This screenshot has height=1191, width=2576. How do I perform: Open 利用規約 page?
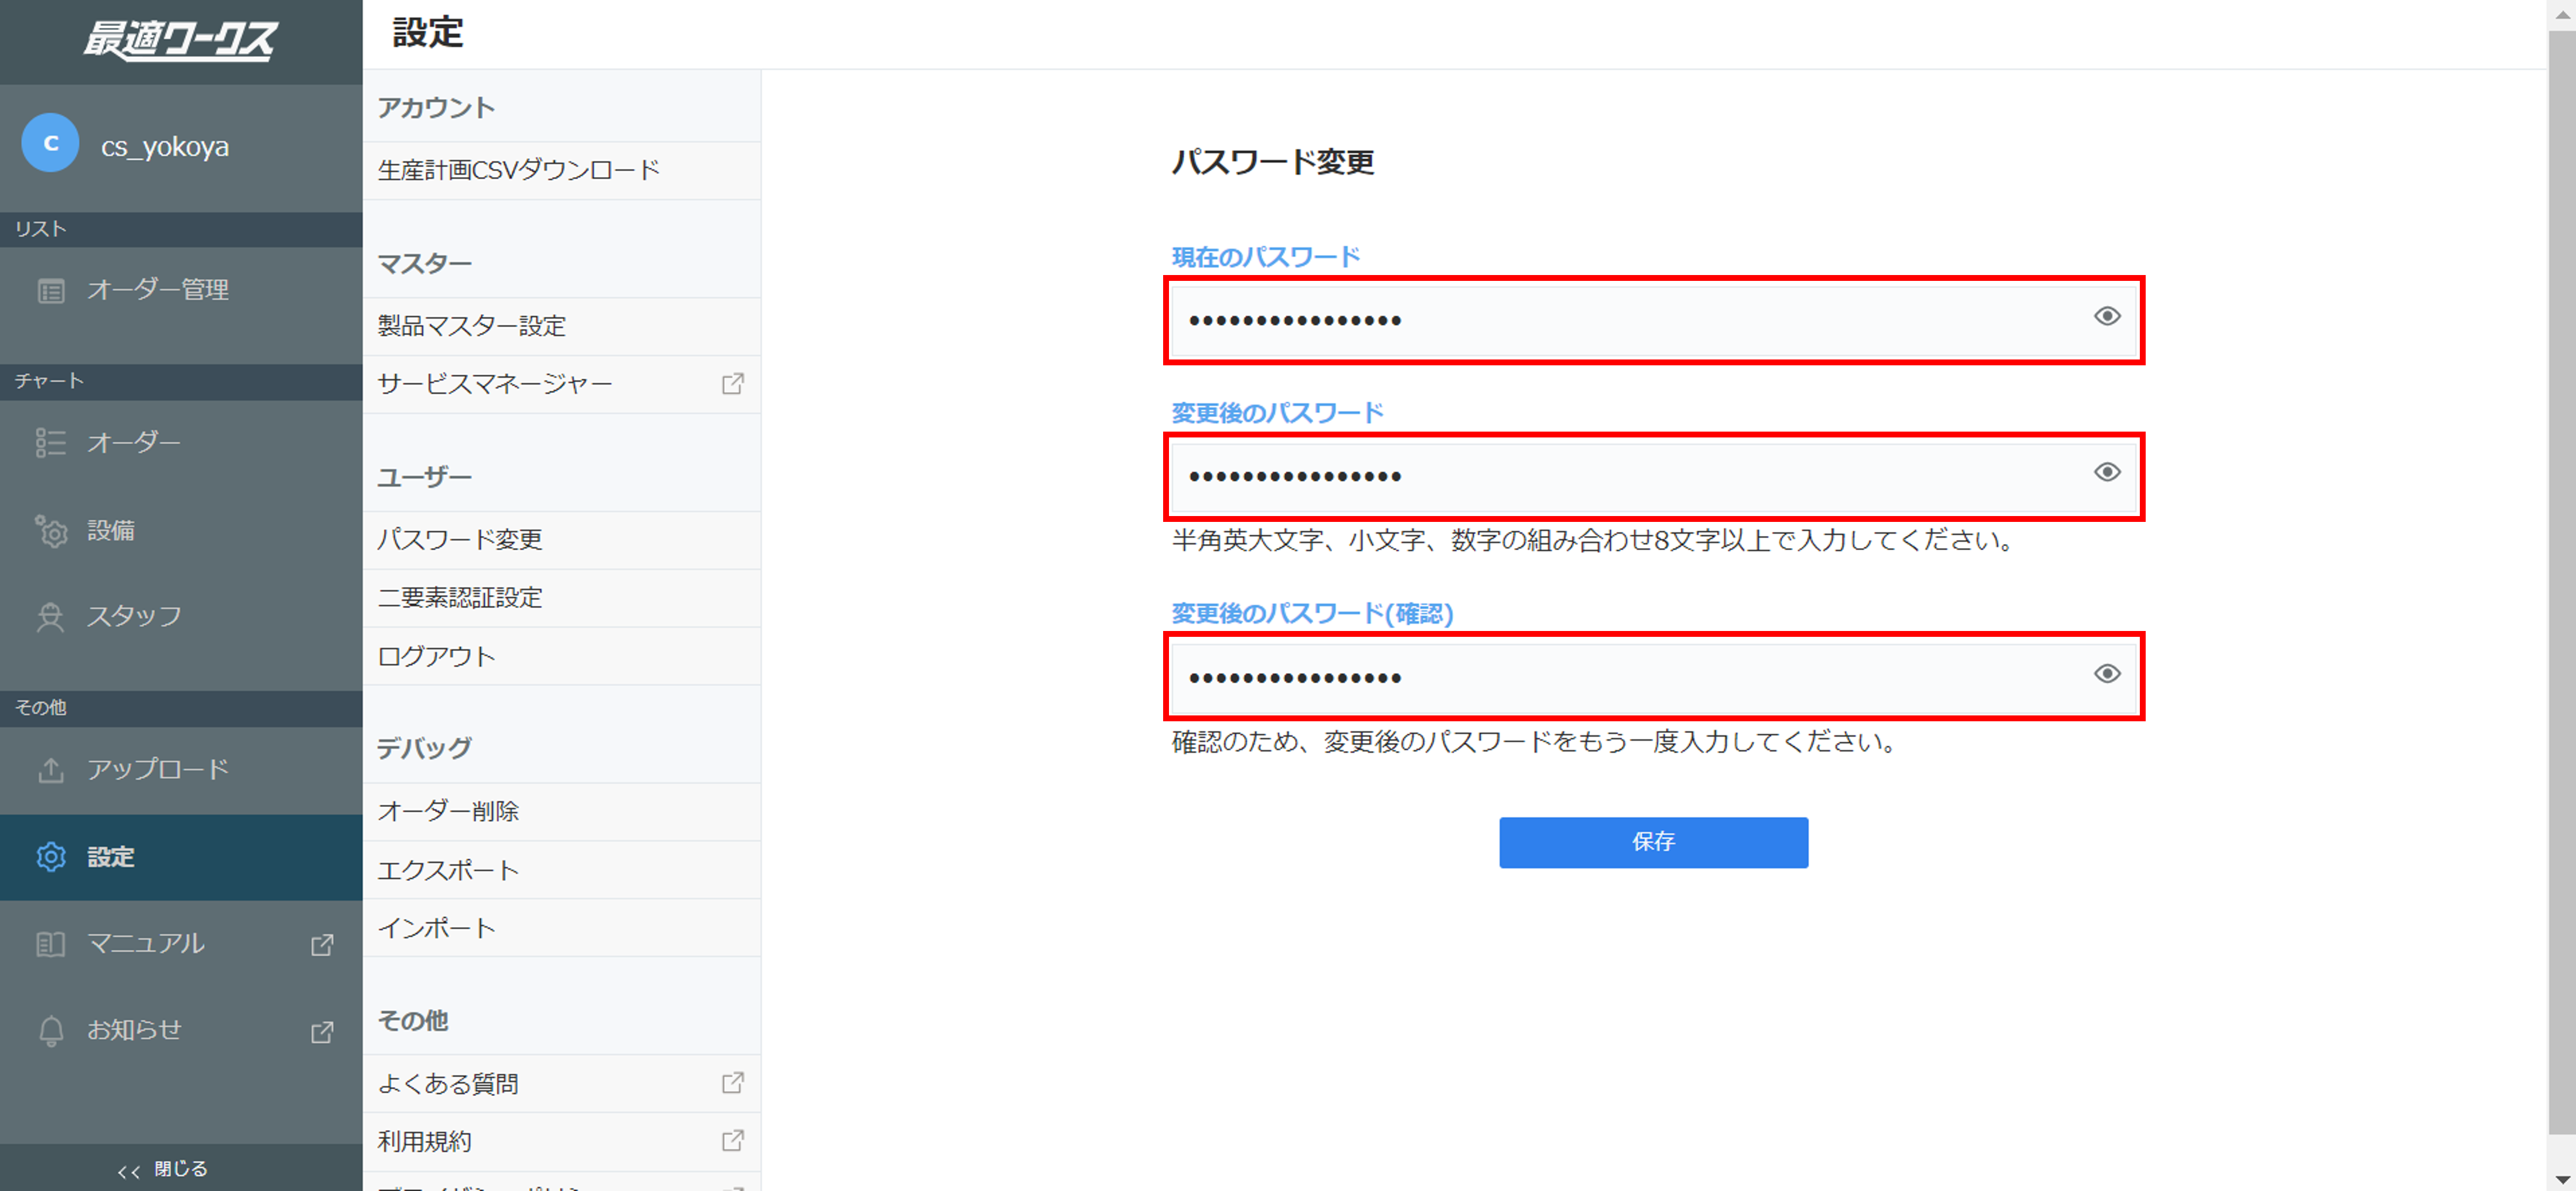coord(561,1142)
